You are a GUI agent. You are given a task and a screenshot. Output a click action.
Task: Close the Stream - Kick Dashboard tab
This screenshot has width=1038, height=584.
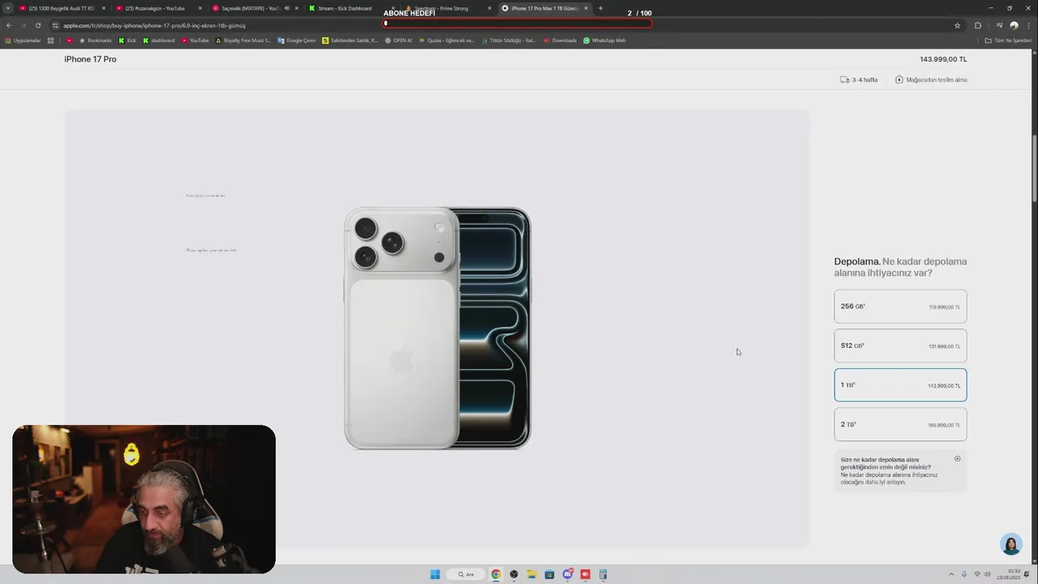(393, 8)
